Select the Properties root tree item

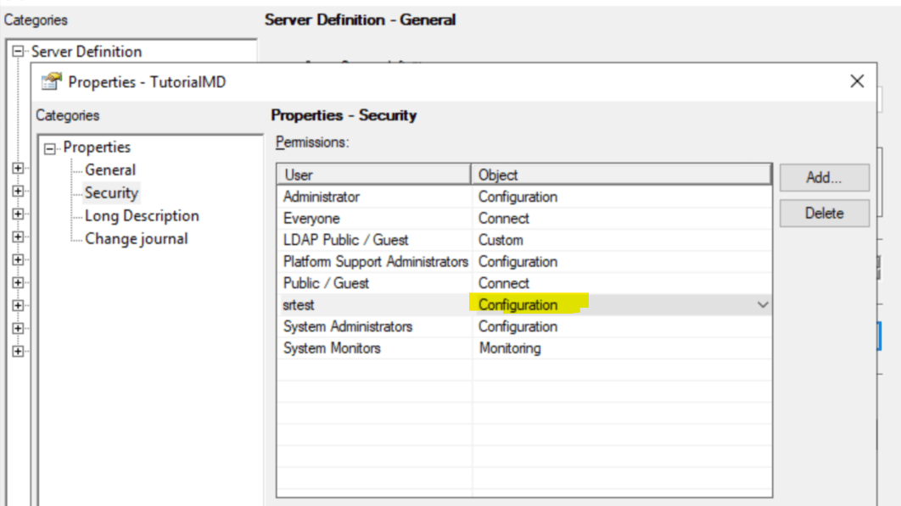pos(97,147)
